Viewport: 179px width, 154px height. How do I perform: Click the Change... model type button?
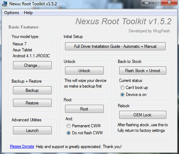[32, 65]
